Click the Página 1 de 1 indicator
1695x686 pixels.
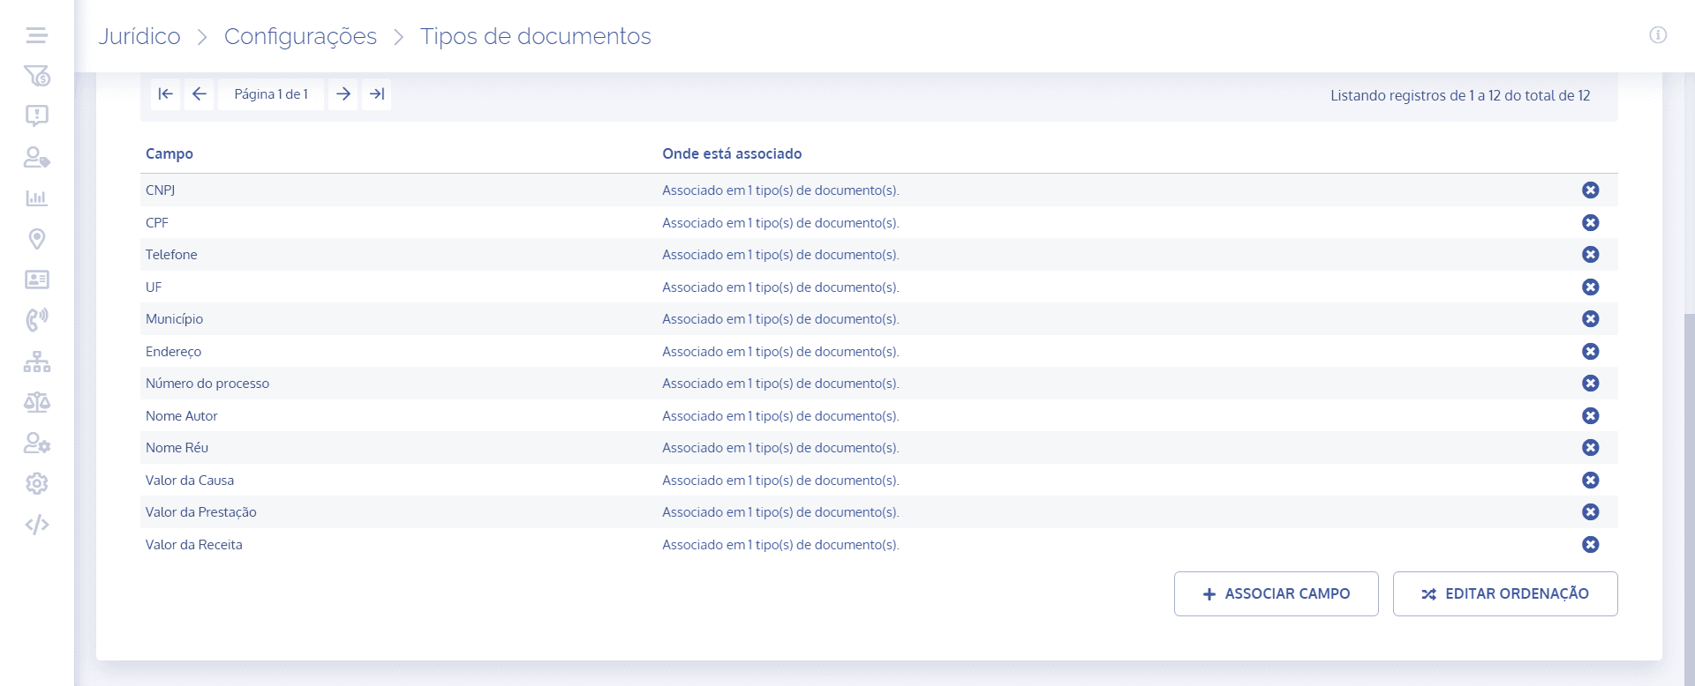click(271, 94)
